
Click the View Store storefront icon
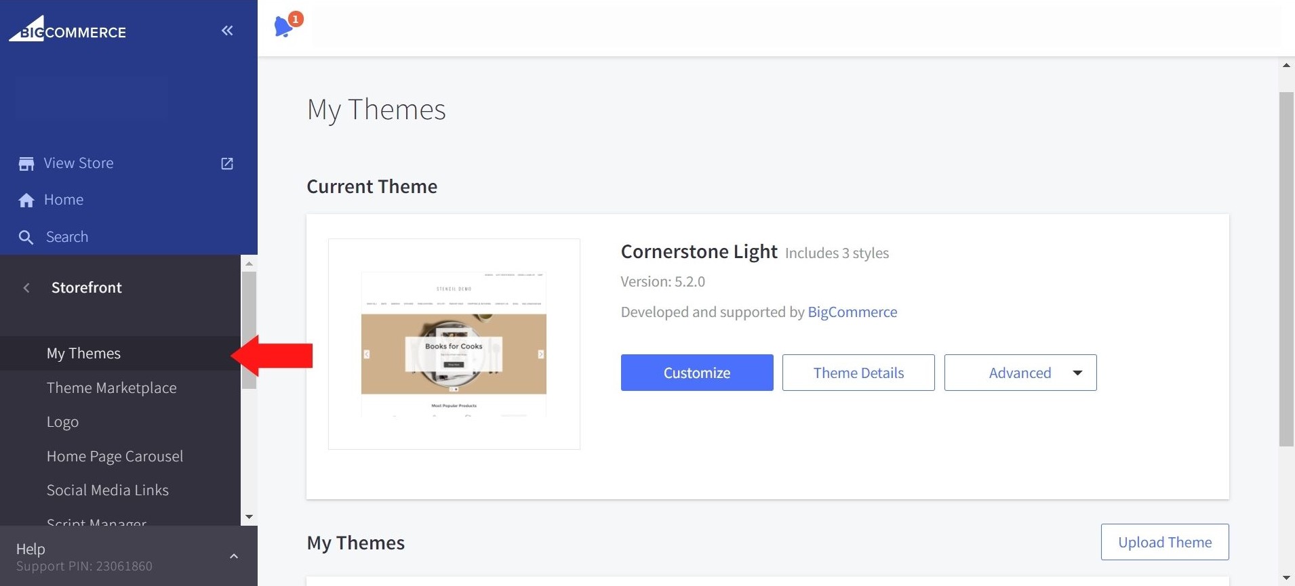tap(26, 164)
